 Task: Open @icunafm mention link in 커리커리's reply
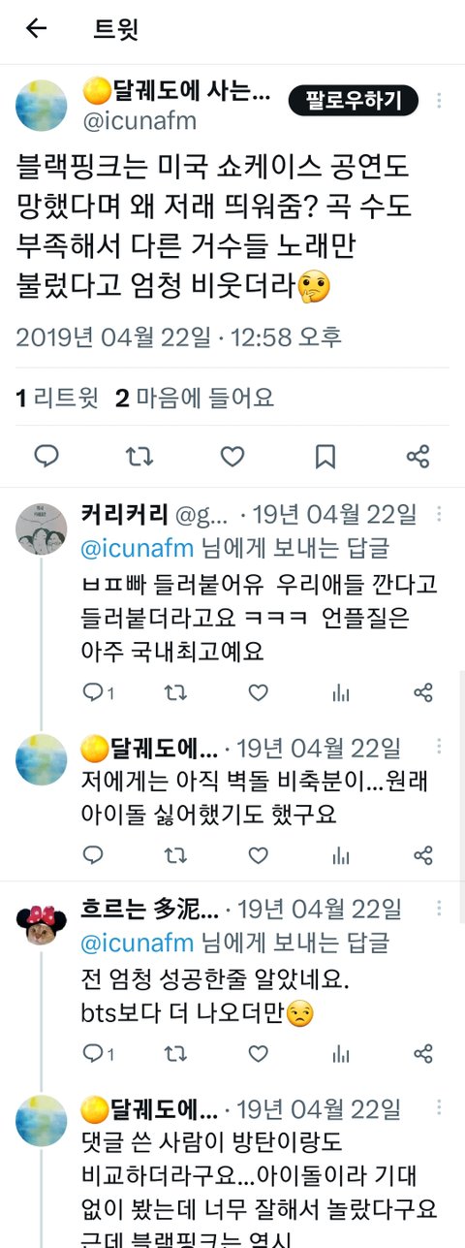pos(137,547)
